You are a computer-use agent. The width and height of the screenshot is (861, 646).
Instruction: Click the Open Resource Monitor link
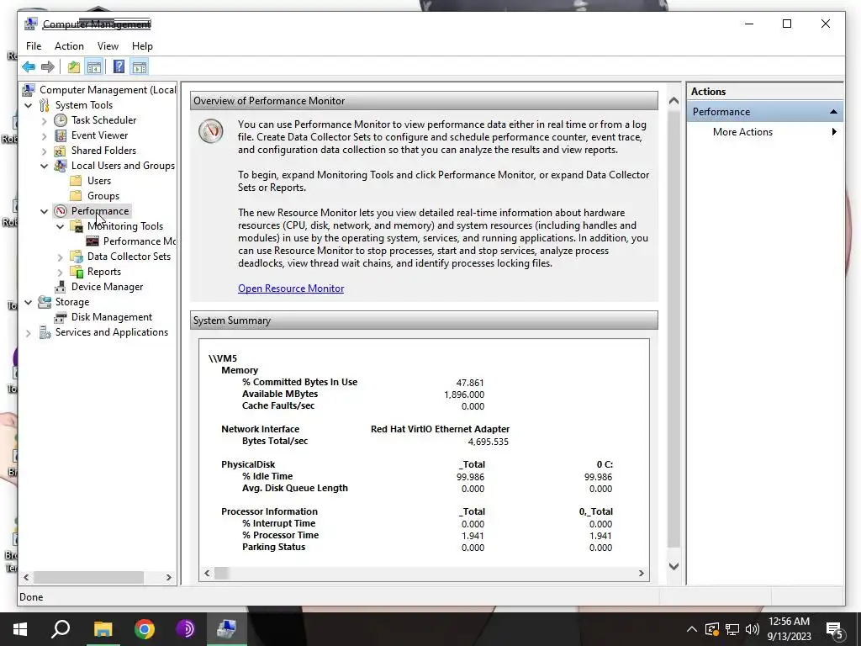pos(291,289)
